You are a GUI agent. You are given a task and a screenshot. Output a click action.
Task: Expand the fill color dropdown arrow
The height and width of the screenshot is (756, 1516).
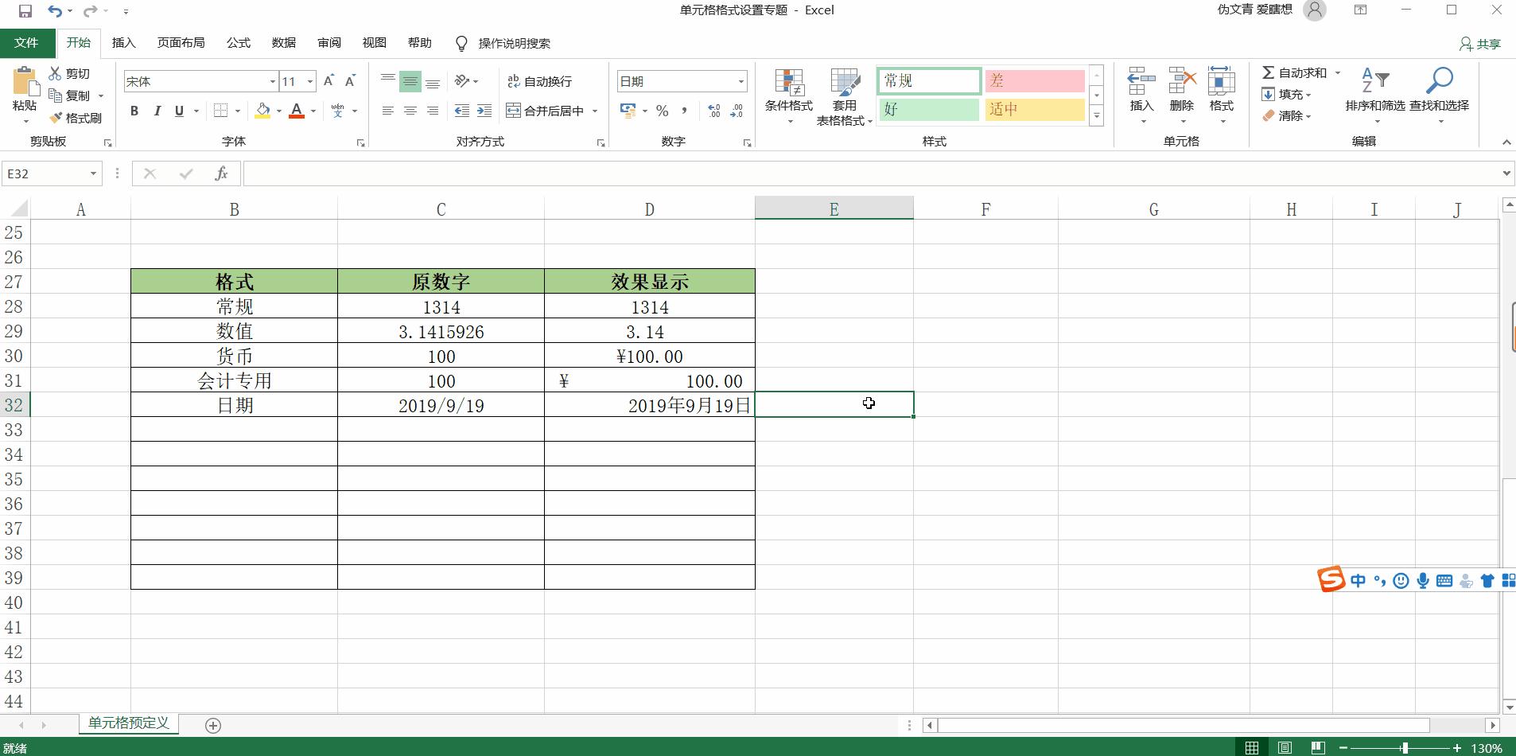(x=278, y=111)
